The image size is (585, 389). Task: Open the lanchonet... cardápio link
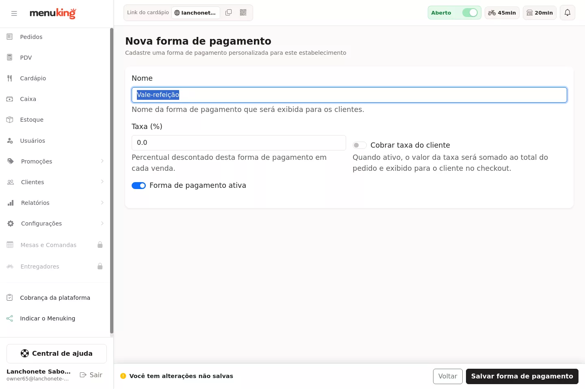click(x=195, y=13)
